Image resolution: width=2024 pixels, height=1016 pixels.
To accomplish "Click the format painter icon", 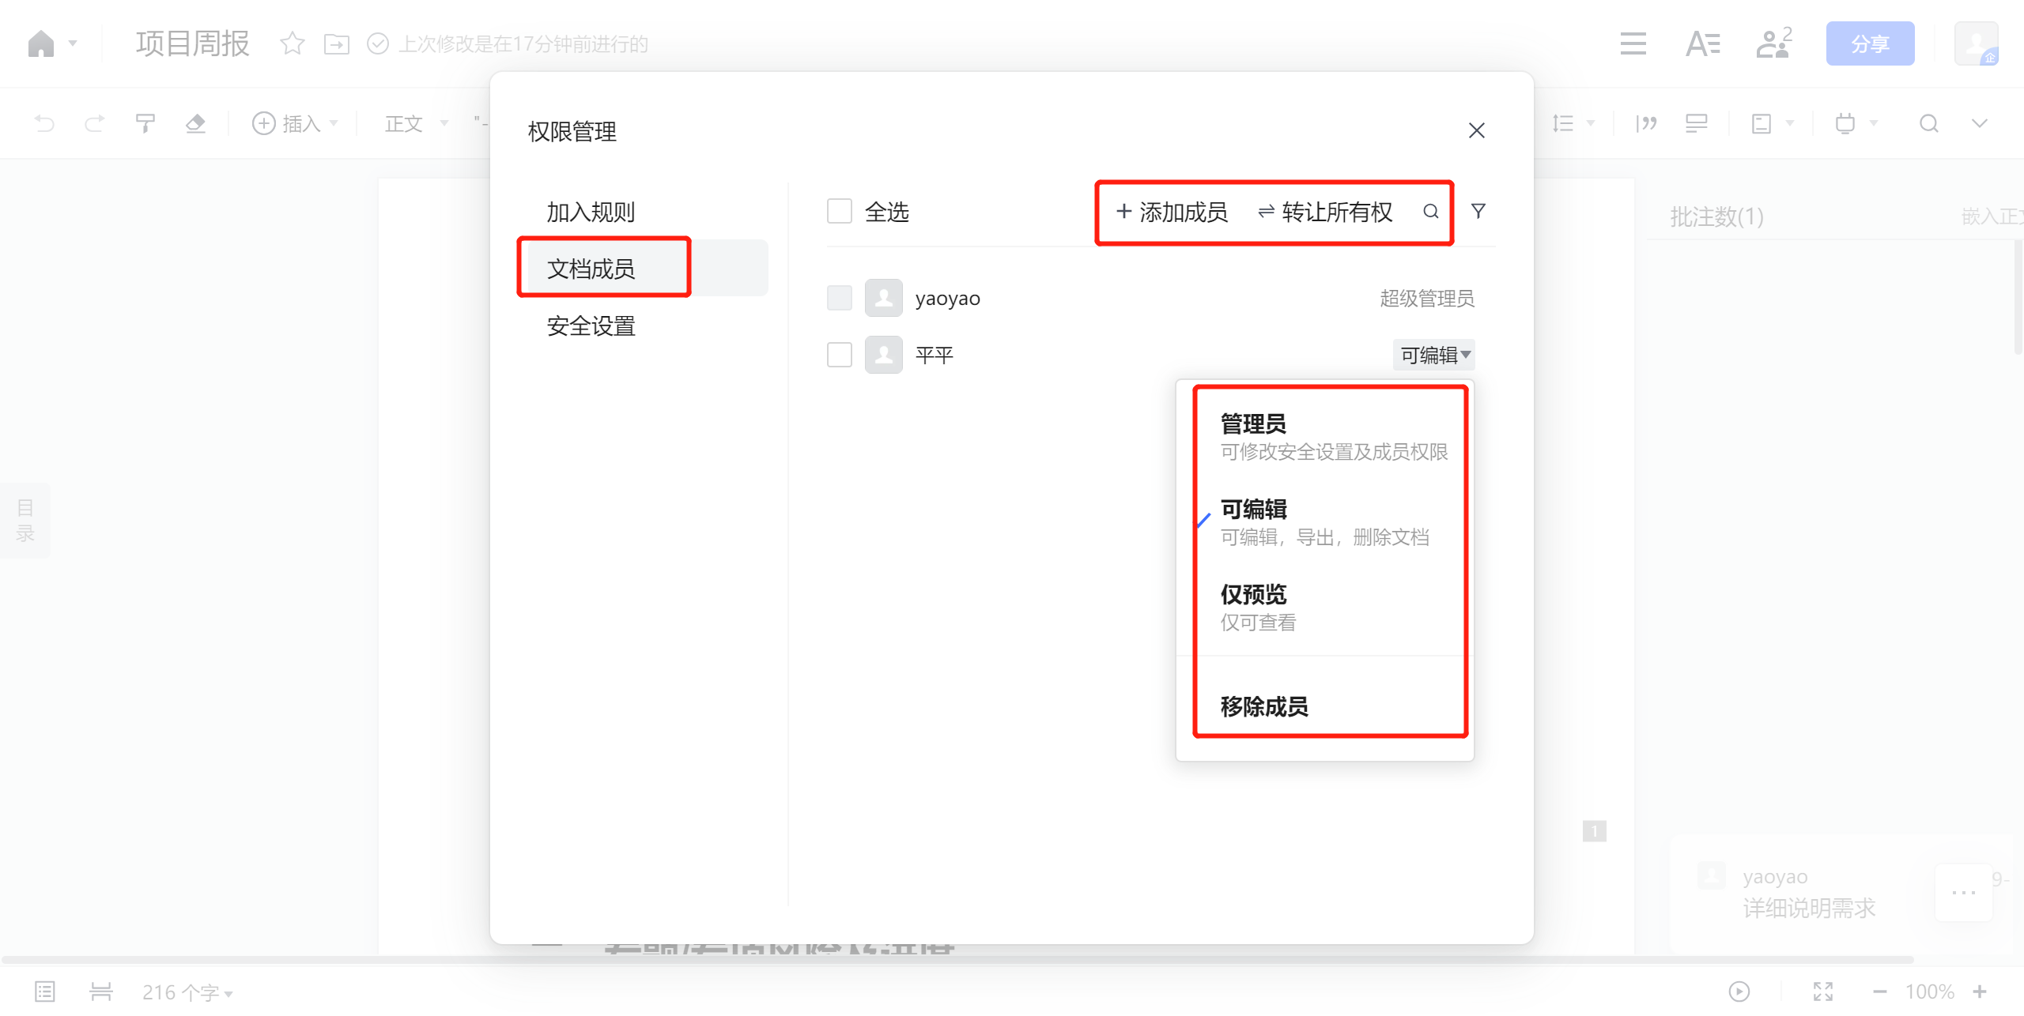I will (145, 123).
